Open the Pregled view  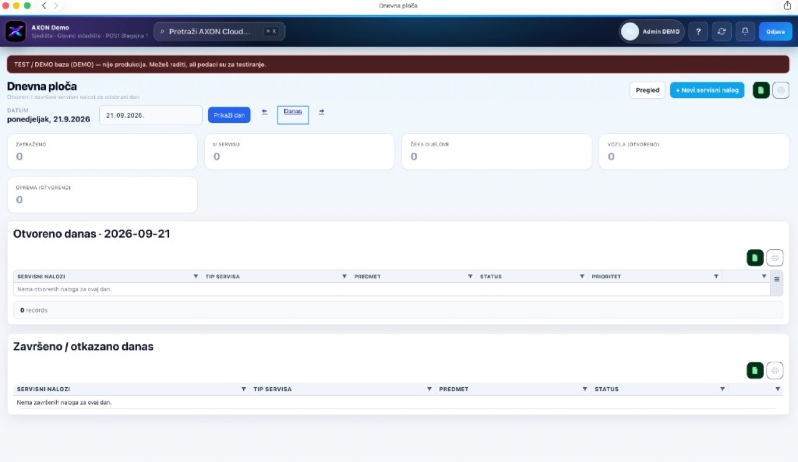point(648,90)
